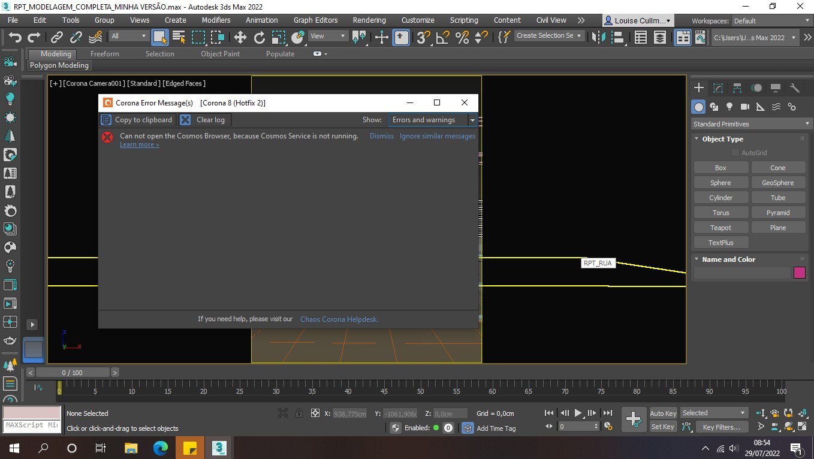Open the Scripting menu
814x459 pixels.
(x=464, y=20)
